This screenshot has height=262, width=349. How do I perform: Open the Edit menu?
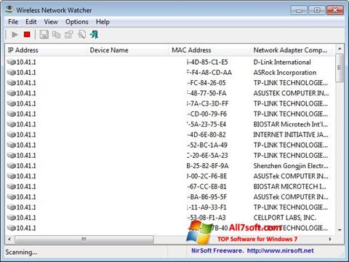tap(31, 22)
